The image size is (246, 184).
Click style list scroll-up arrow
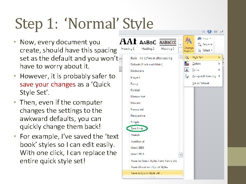tap(181, 57)
